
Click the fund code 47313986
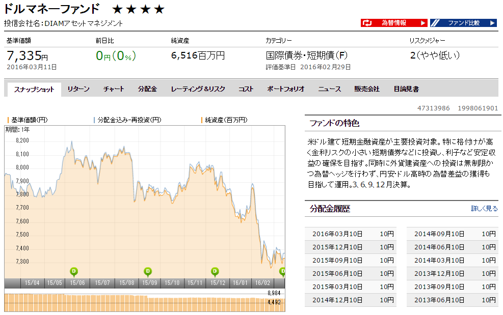[x=433, y=108]
